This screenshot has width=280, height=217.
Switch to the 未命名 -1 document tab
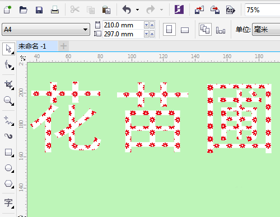[x=37, y=46]
